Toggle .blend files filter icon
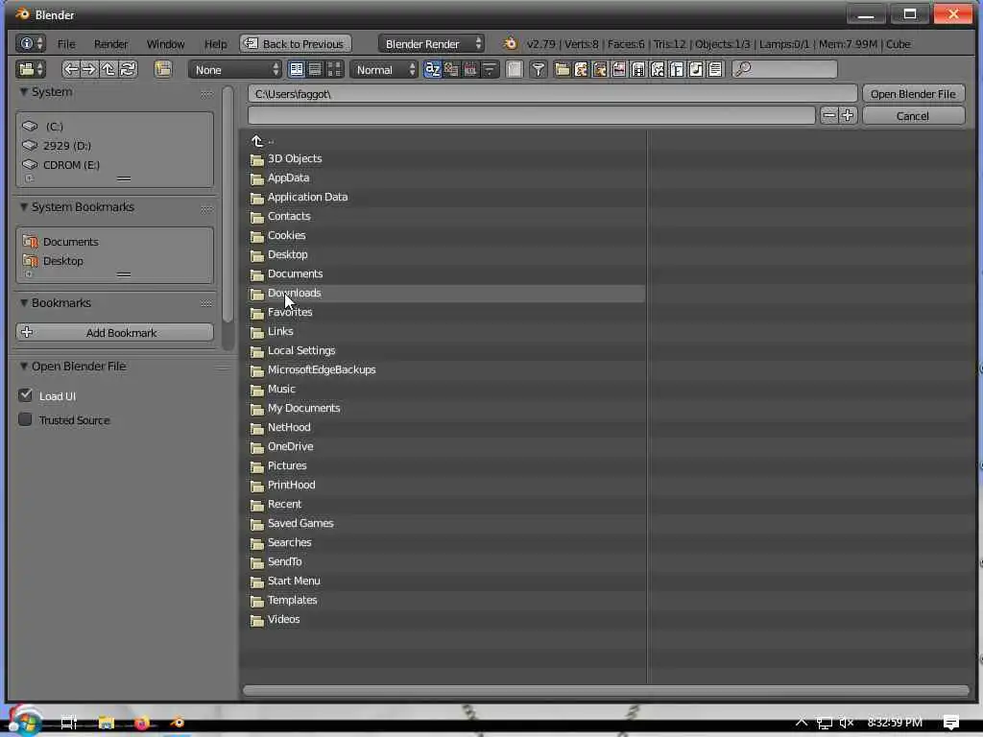This screenshot has width=983, height=737. 581,69
